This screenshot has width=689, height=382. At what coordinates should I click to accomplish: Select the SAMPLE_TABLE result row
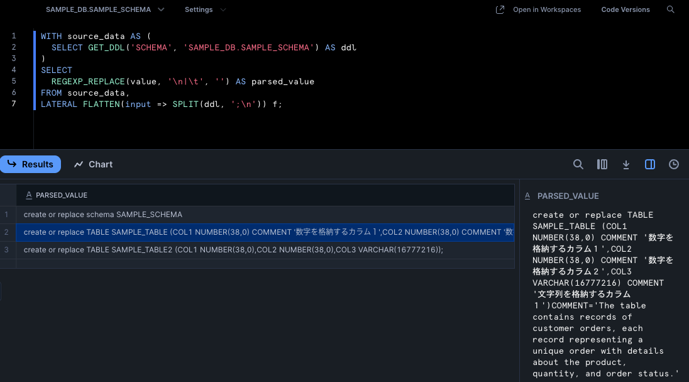[x=265, y=232]
